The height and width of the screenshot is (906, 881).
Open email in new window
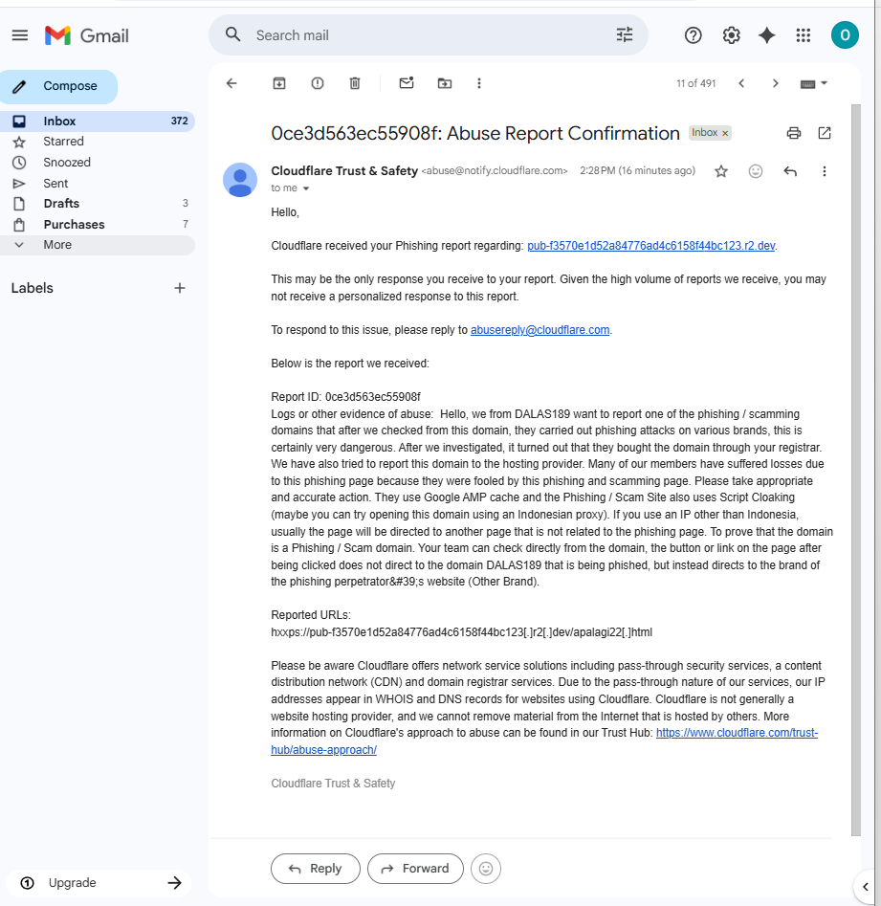coord(825,134)
